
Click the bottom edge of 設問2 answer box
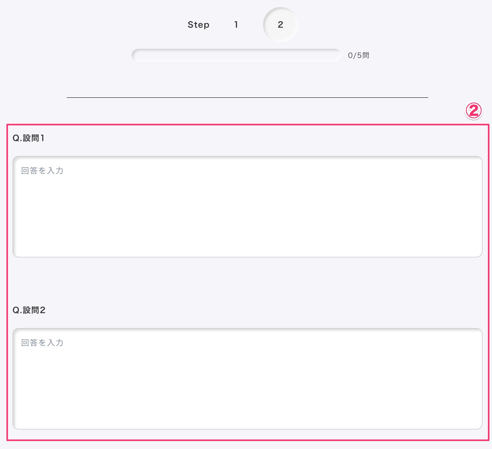[247, 429]
